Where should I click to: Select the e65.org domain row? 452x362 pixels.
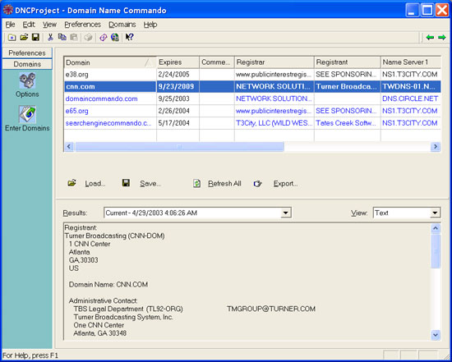pos(252,111)
